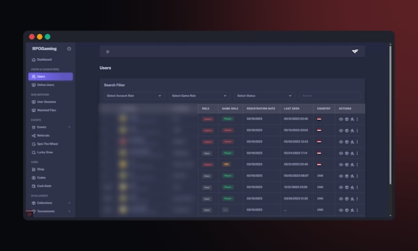Open more options for user last seen 05/24/2023 17:14
The width and height of the screenshot is (418, 251).
click(x=357, y=153)
